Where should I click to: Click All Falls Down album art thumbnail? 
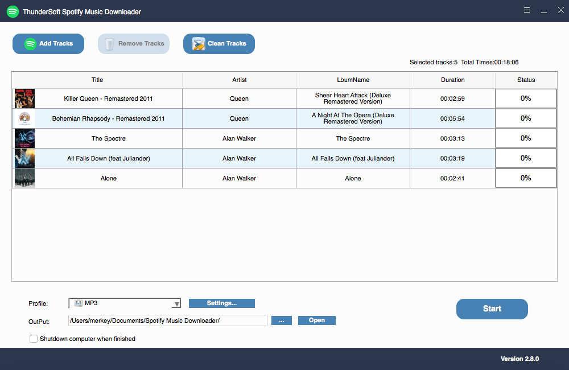(x=24, y=158)
